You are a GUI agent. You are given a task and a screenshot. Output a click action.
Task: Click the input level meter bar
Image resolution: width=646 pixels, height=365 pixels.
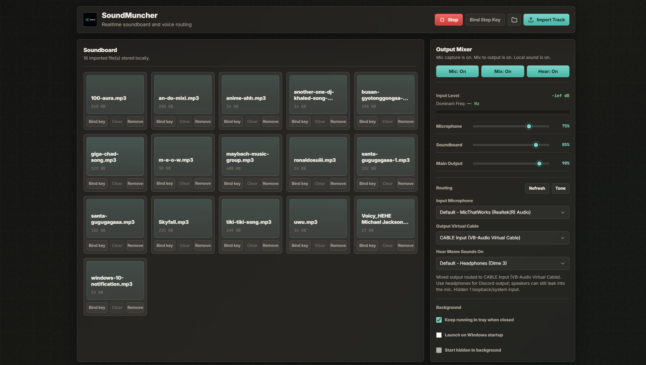click(502, 112)
